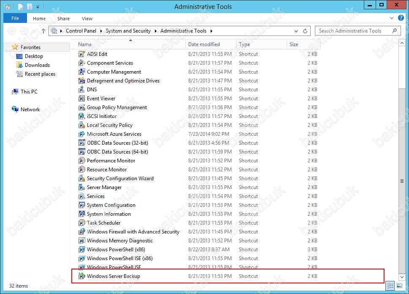
Task: Click the Properties quick access icon
Action: tap(21, 7)
